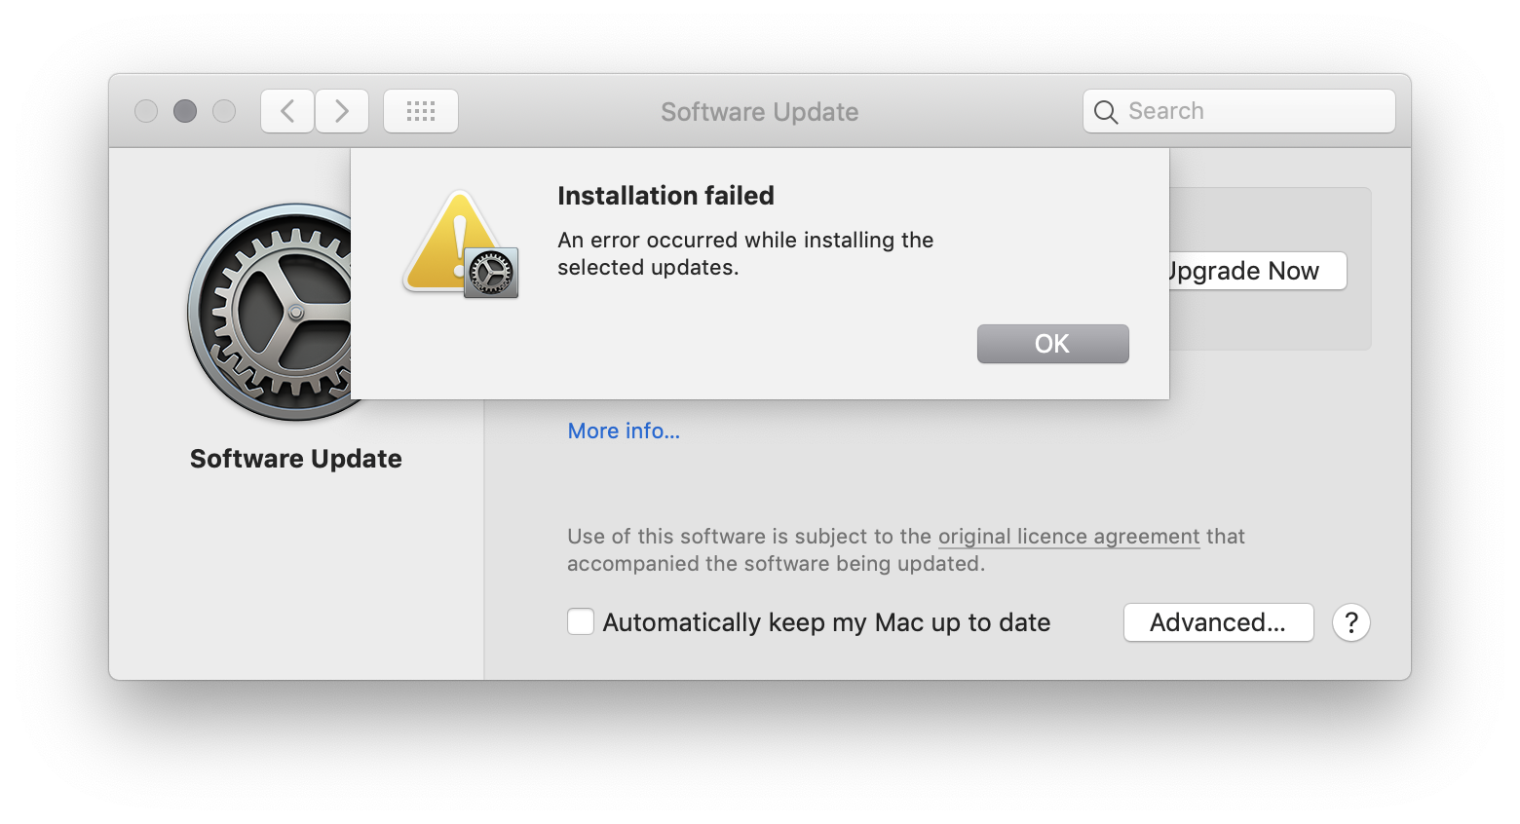View the original licence agreement
1520x824 pixels.
[x=1068, y=536]
